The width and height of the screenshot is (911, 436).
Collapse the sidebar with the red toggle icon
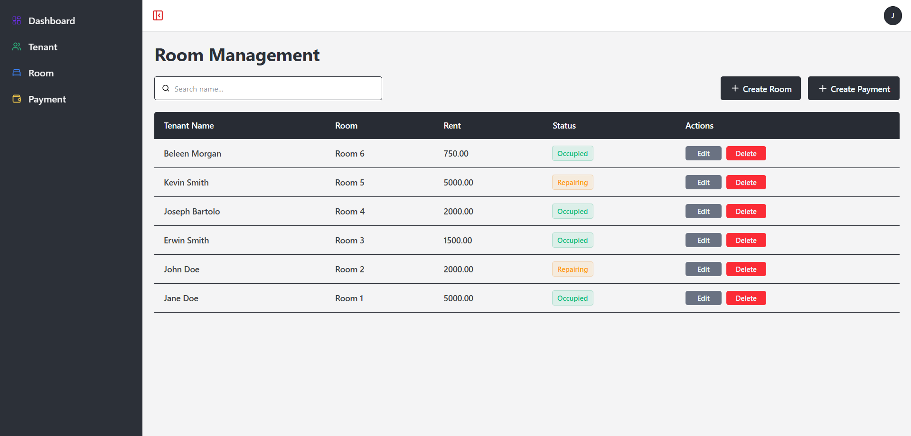click(158, 16)
